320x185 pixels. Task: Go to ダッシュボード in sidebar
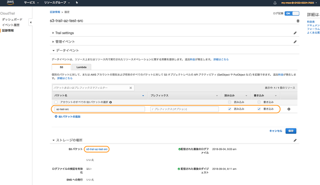12,20
